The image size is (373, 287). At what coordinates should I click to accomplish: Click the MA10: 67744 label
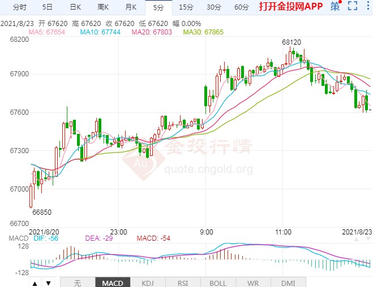(x=100, y=32)
